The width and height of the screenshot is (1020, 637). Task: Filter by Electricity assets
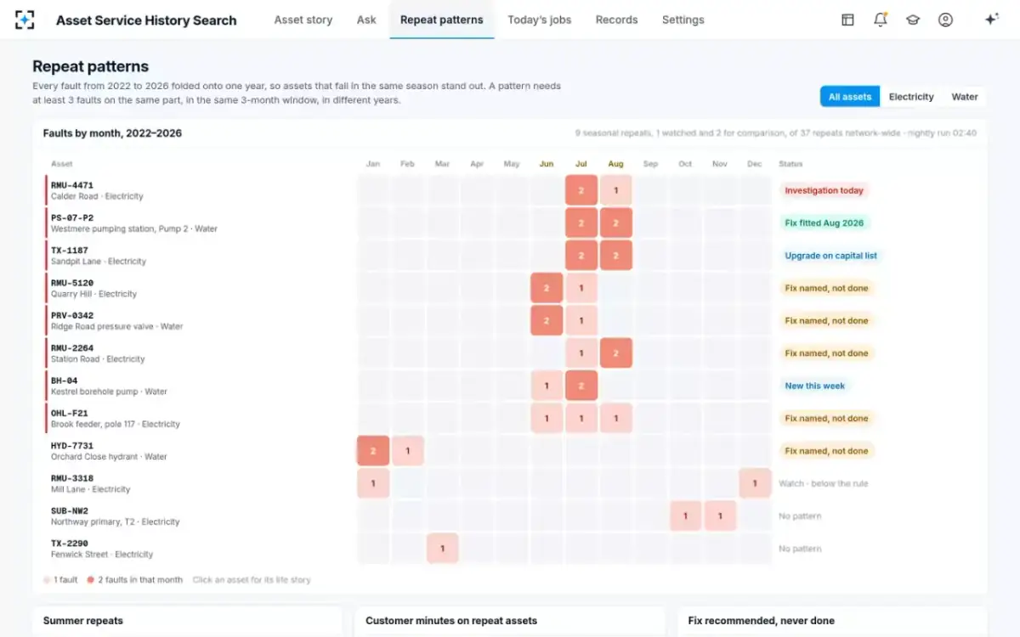pos(911,97)
